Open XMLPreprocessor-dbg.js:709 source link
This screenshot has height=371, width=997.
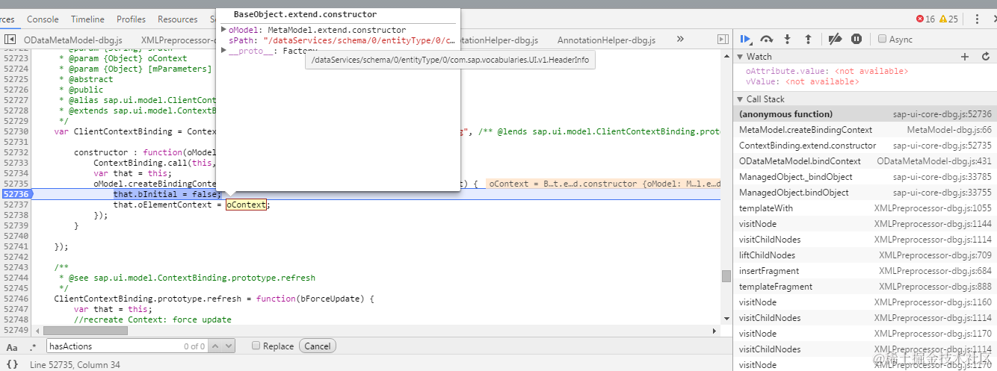935,255
